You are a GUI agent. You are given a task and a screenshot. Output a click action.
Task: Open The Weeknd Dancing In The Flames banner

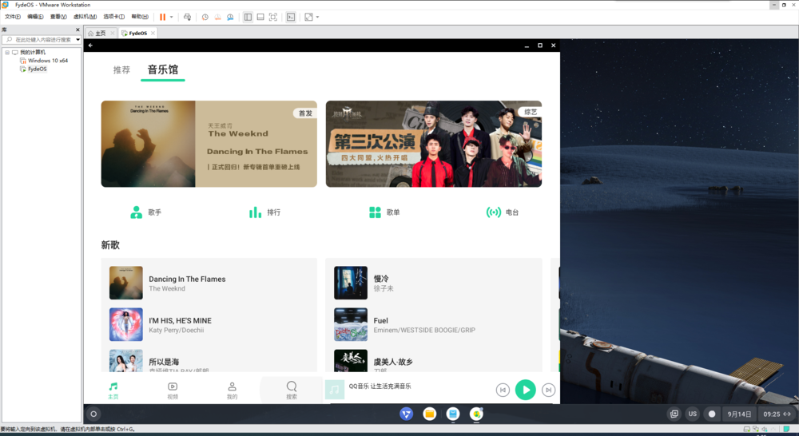point(209,144)
